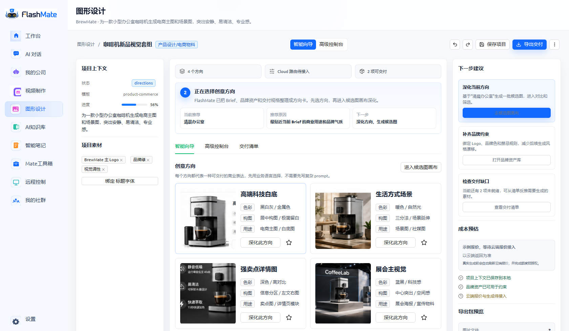The height and width of the screenshot is (331, 569).
Task: Click the 进度 56% progress bar
Action: click(134, 105)
